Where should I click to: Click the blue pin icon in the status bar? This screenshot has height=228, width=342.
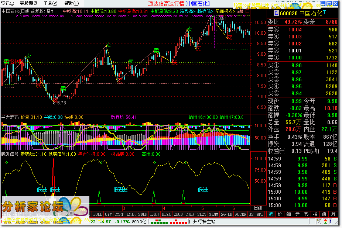tap(331, 222)
